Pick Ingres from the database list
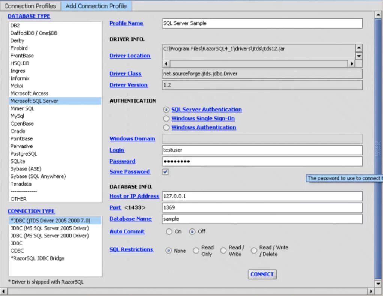This screenshot has height=296, width=383. [55, 71]
